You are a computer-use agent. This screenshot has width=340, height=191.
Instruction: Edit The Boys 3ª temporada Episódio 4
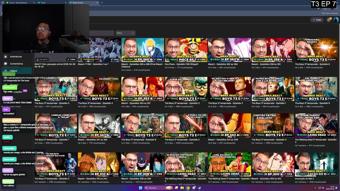(115, 98)
